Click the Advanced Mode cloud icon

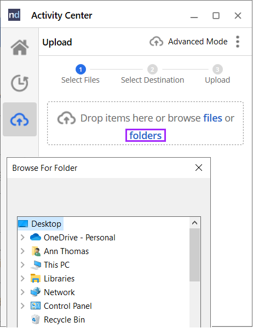(x=156, y=42)
